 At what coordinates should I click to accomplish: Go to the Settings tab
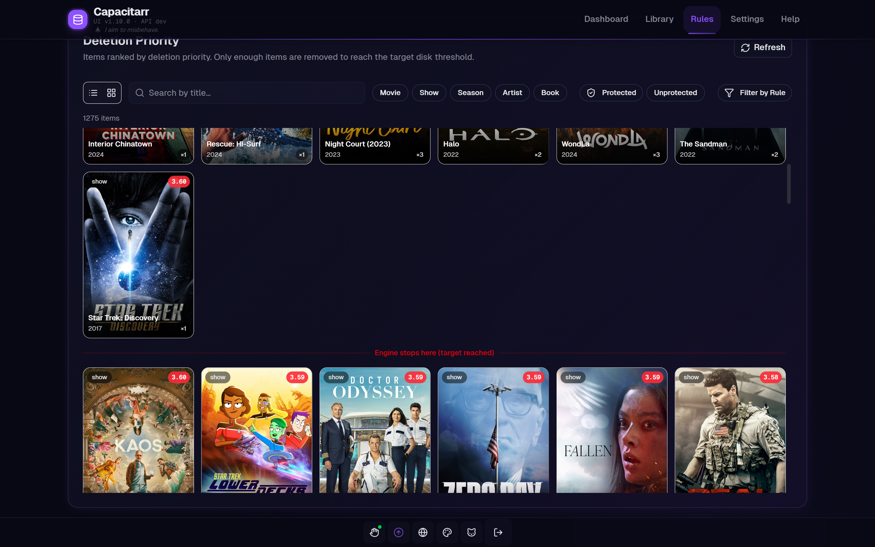(x=747, y=19)
